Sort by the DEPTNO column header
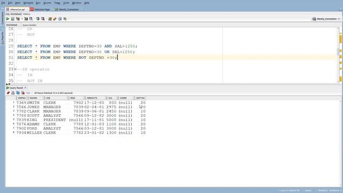The height and width of the screenshot is (193, 343). pos(140,98)
